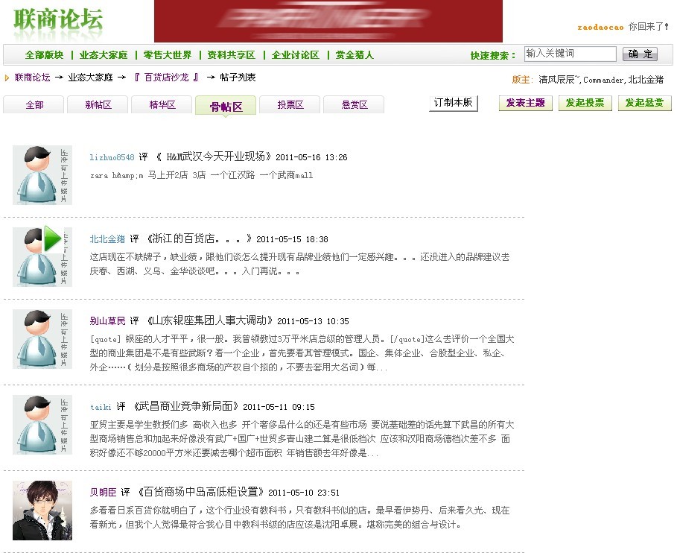Open 贝朗臣's anime avatar picture
This screenshot has height=553, width=677.
pyautogui.click(x=42, y=511)
